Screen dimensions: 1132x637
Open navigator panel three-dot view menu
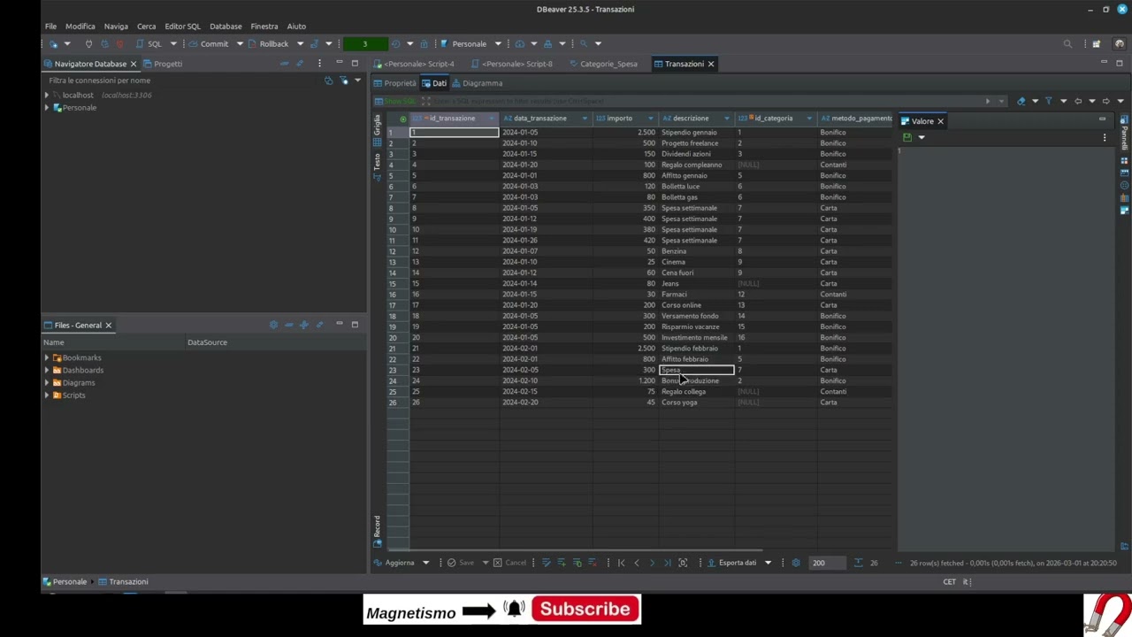[319, 64]
